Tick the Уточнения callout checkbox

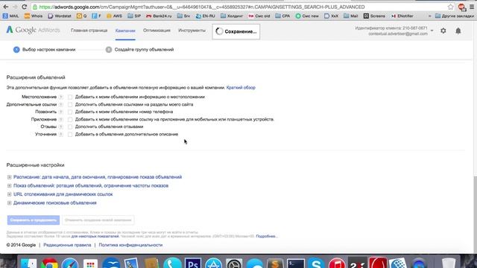(x=70, y=134)
